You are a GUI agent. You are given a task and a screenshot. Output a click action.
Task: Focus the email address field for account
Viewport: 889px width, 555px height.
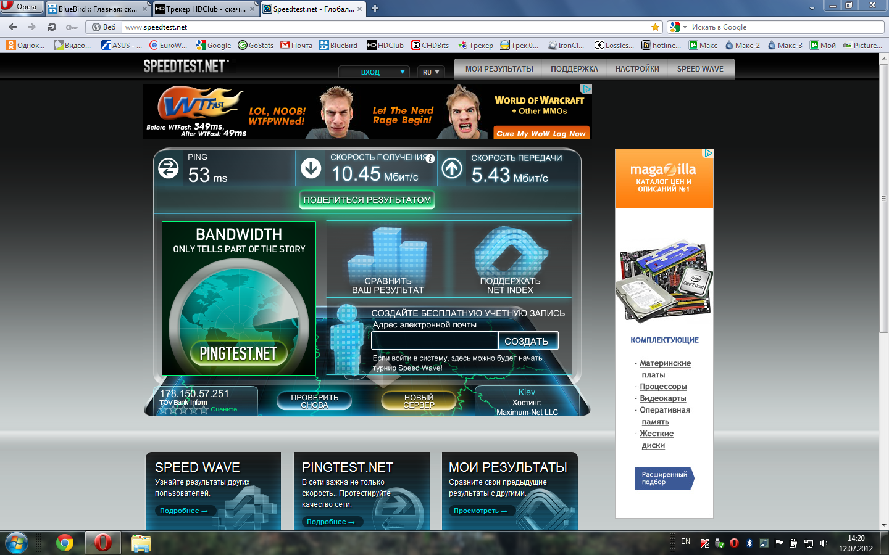pos(435,340)
